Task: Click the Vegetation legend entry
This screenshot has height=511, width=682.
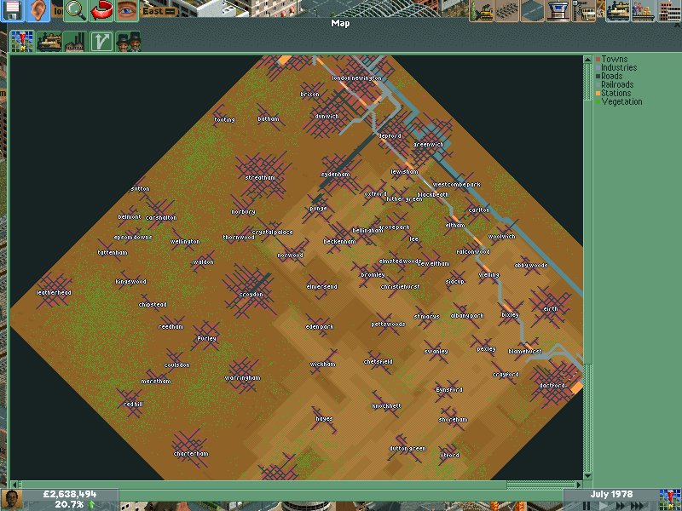Action: coord(621,101)
